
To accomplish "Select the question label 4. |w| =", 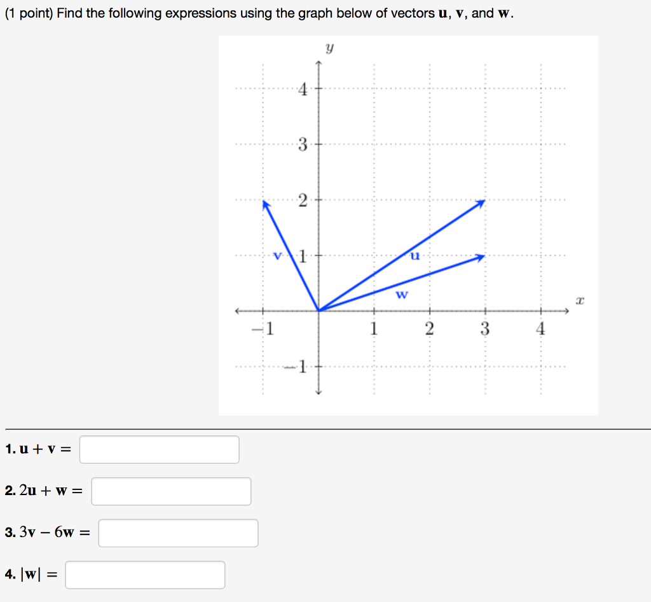I will (31, 575).
